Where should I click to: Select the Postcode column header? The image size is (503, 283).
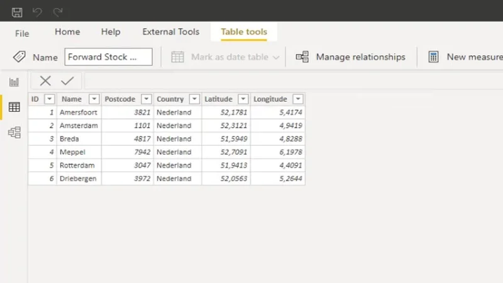tap(120, 99)
